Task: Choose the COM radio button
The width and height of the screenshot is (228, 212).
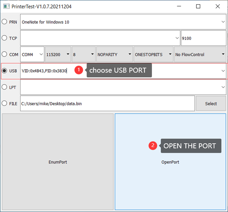Action: (5, 54)
